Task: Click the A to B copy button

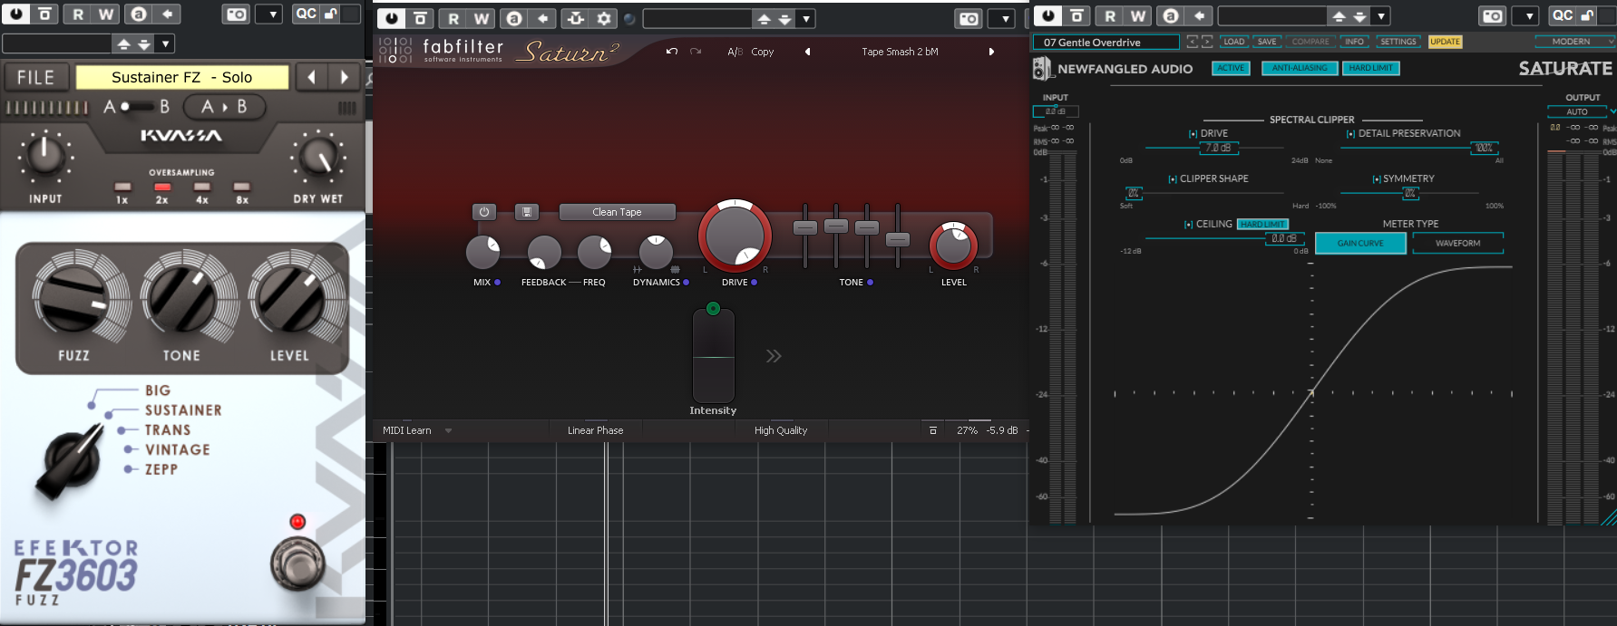Action: (x=224, y=107)
